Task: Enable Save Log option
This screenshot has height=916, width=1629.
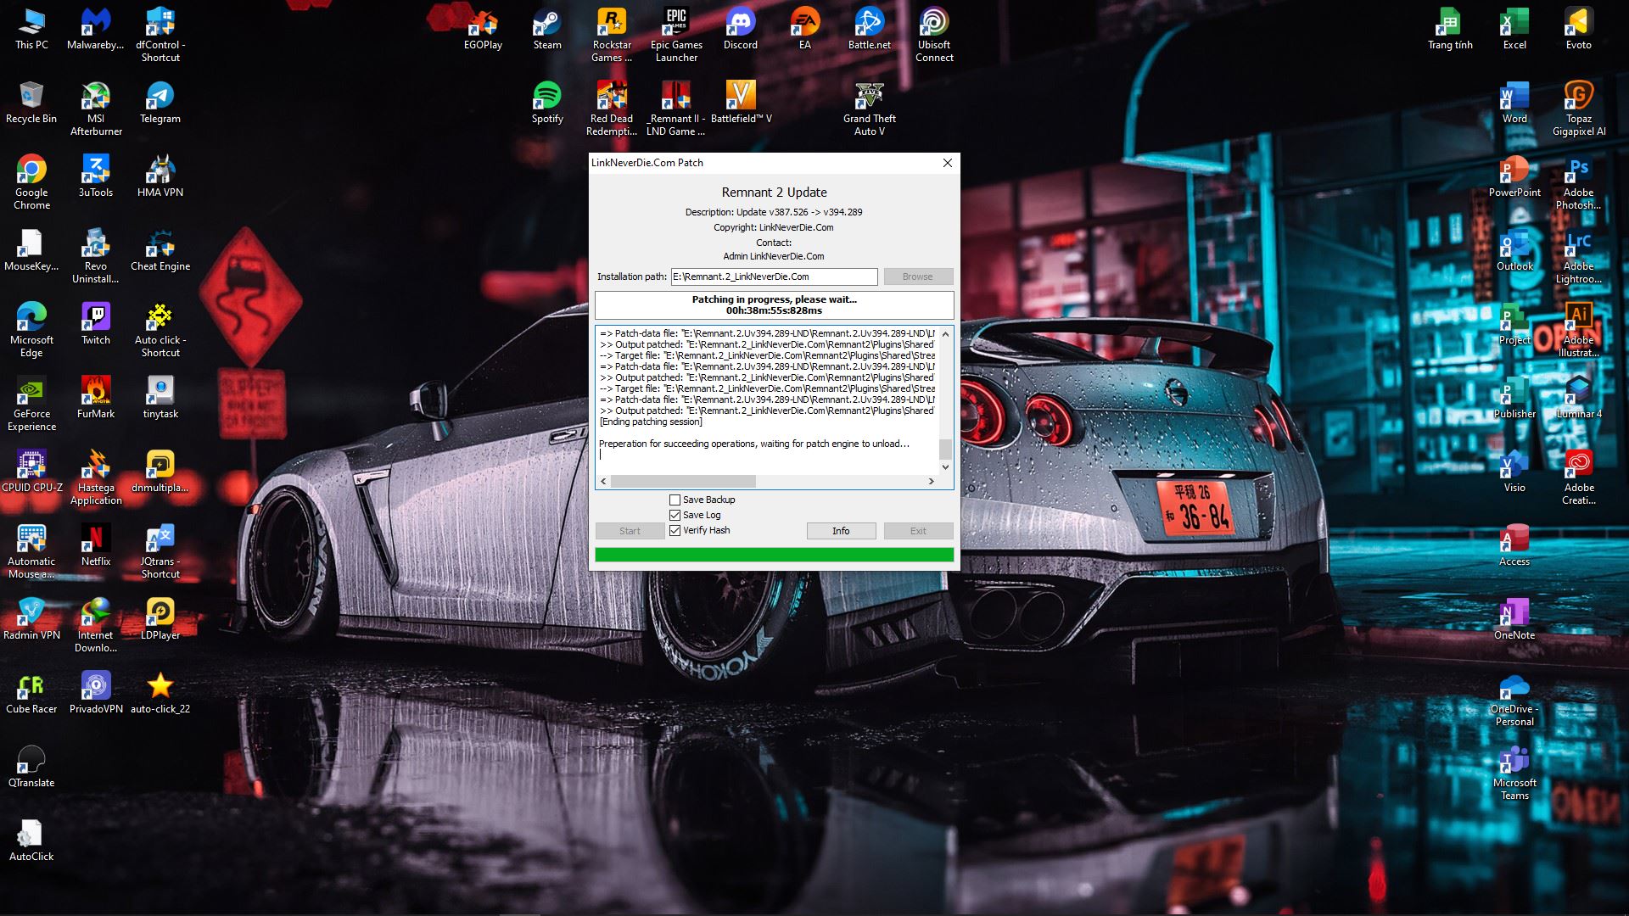Action: tap(675, 513)
